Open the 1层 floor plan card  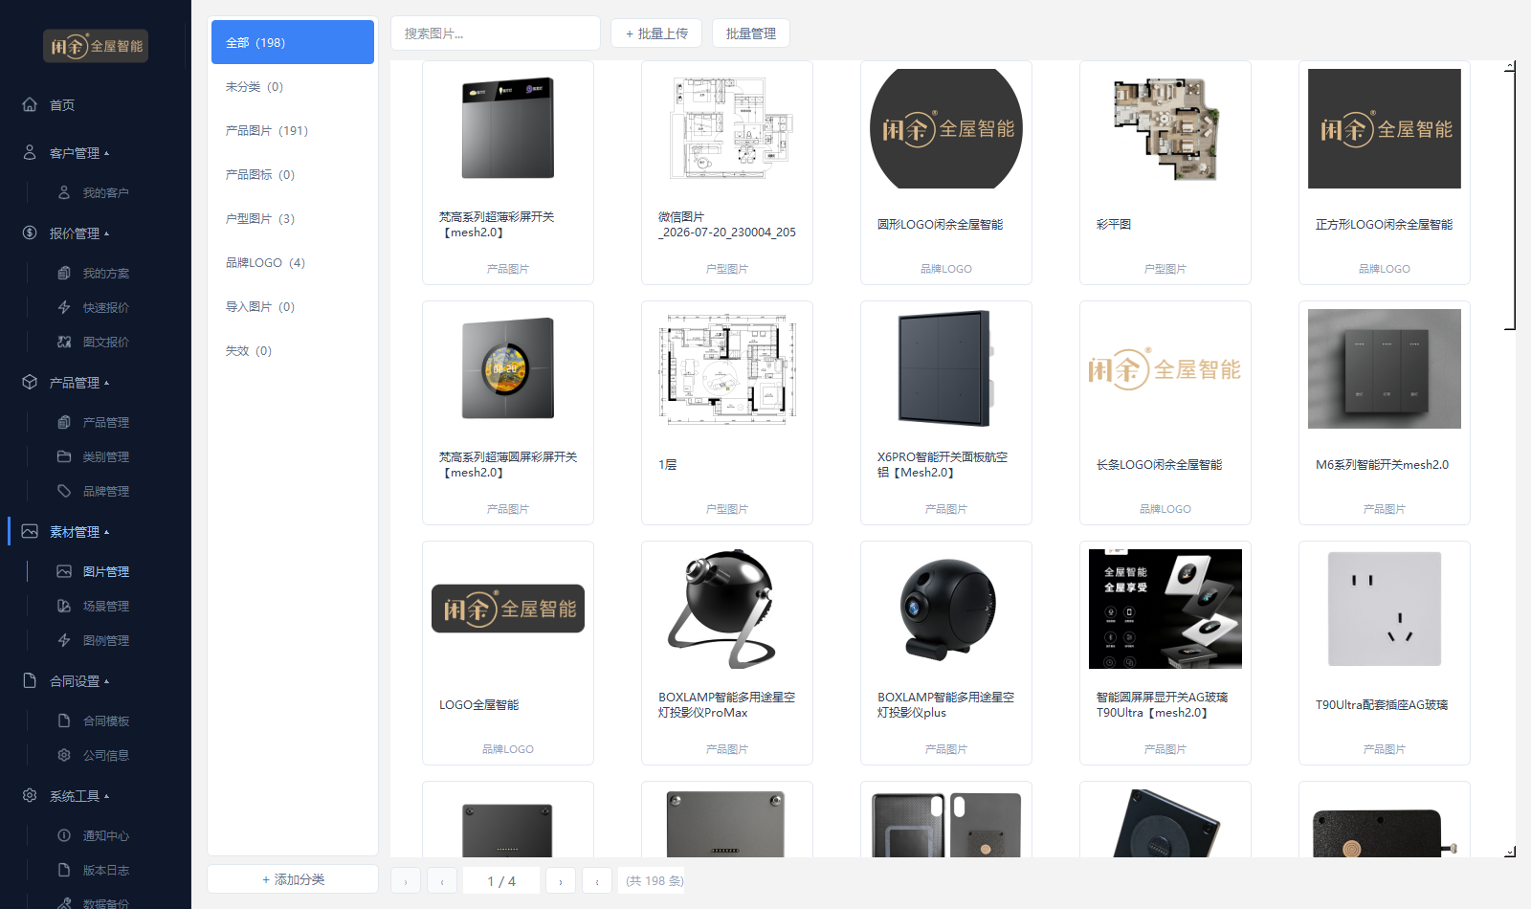tap(727, 412)
